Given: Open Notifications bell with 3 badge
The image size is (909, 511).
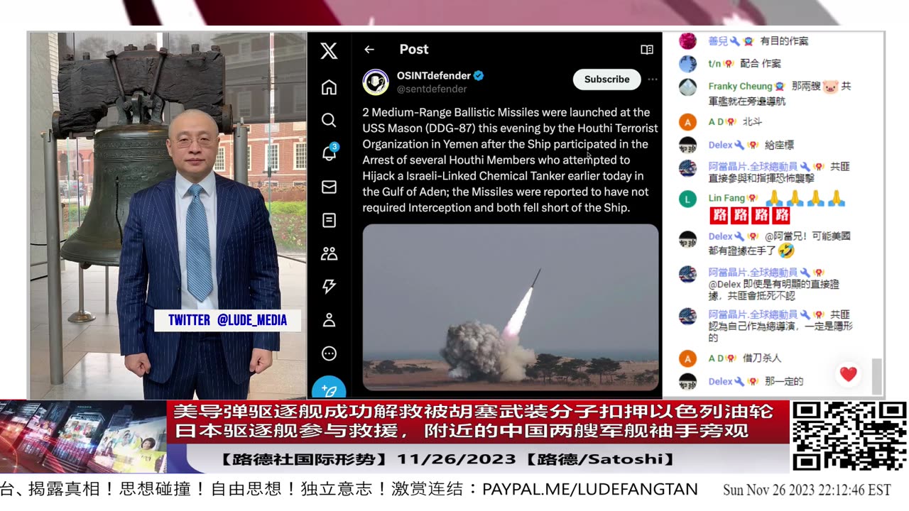Looking at the screenshot, I should pos(330,153).
